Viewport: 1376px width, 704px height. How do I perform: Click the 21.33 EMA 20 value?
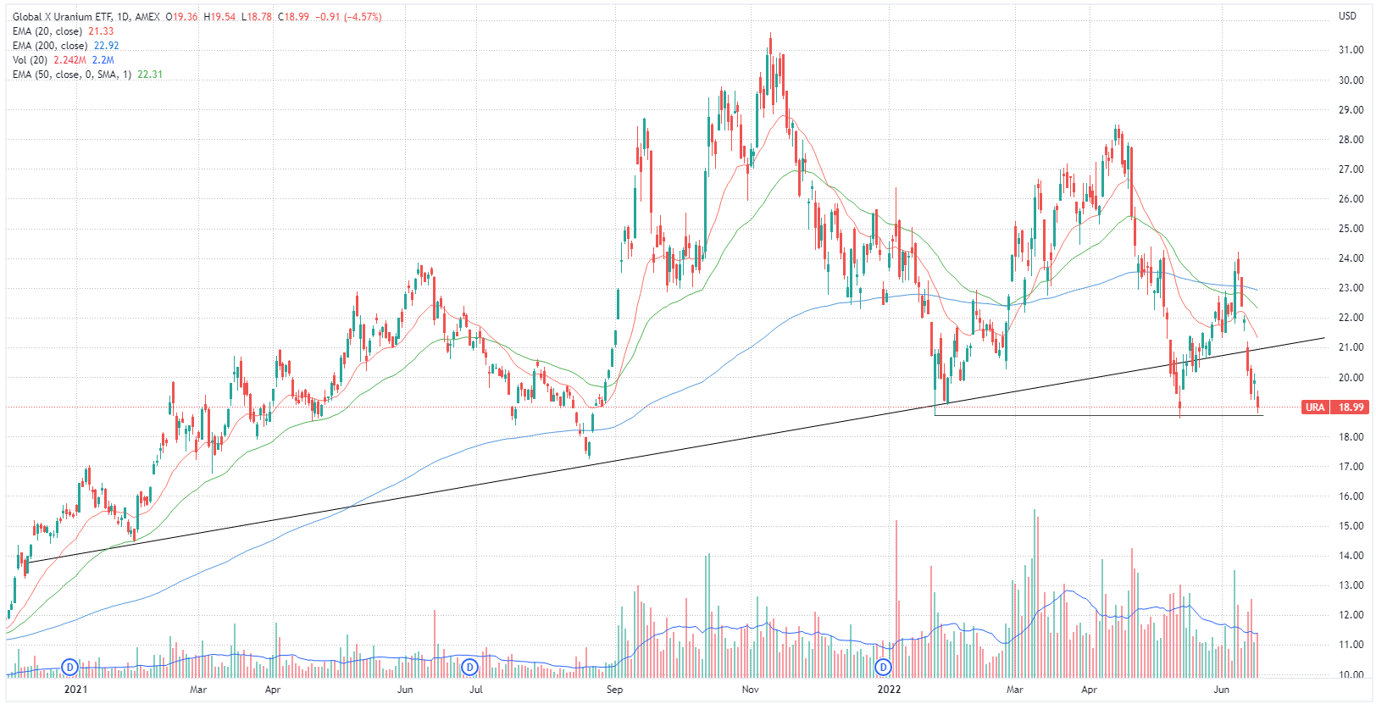coord(101,31)
